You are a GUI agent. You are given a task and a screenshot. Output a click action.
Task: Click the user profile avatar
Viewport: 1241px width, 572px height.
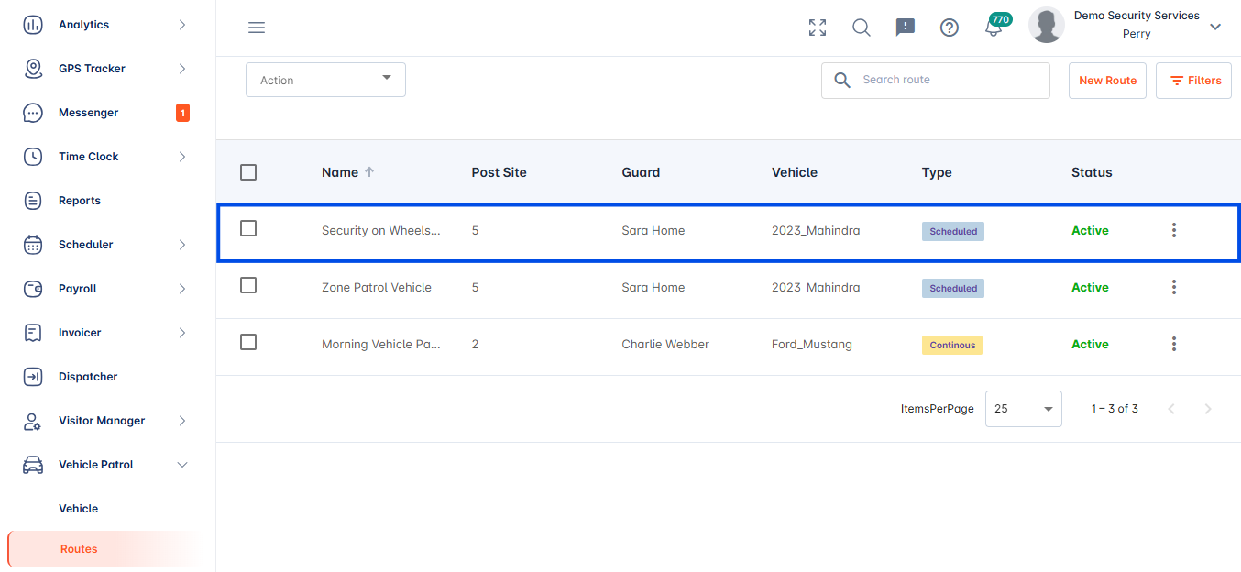tap(1047, 25)
